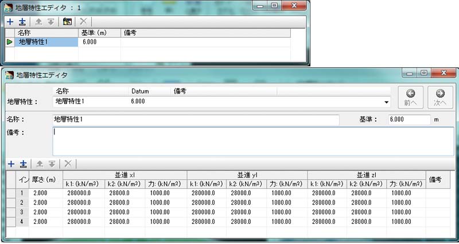Click the move-layer-down icon in the lower editor toolbar
Viewport: 459px width, 244px height.
52,164
